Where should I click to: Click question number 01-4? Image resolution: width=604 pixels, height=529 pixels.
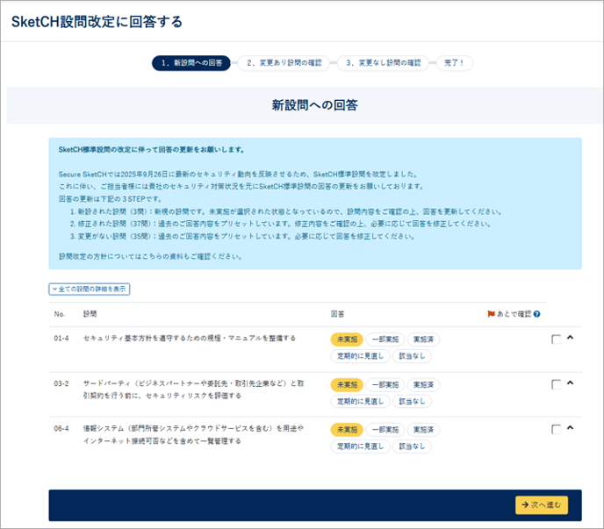pos(61,339)
